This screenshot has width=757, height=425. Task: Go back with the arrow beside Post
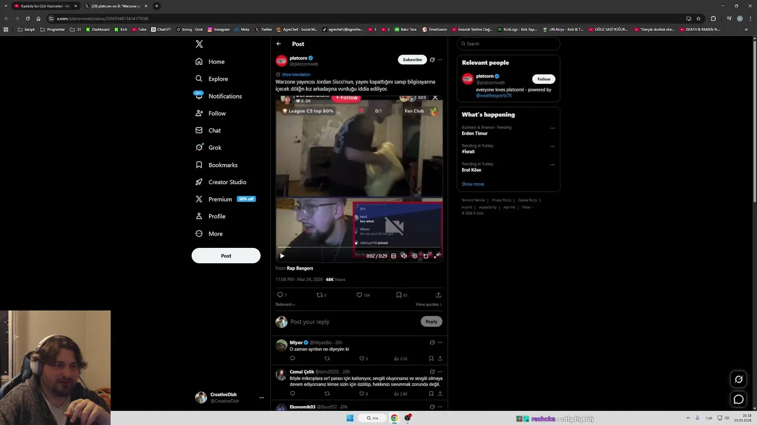coord(279,44)
